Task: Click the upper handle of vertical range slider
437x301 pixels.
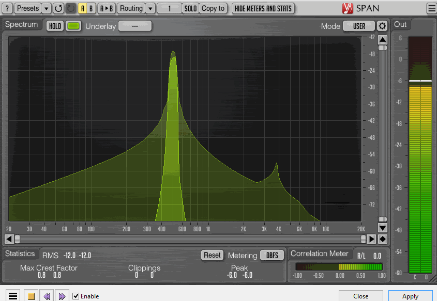Action: (383, 48)
